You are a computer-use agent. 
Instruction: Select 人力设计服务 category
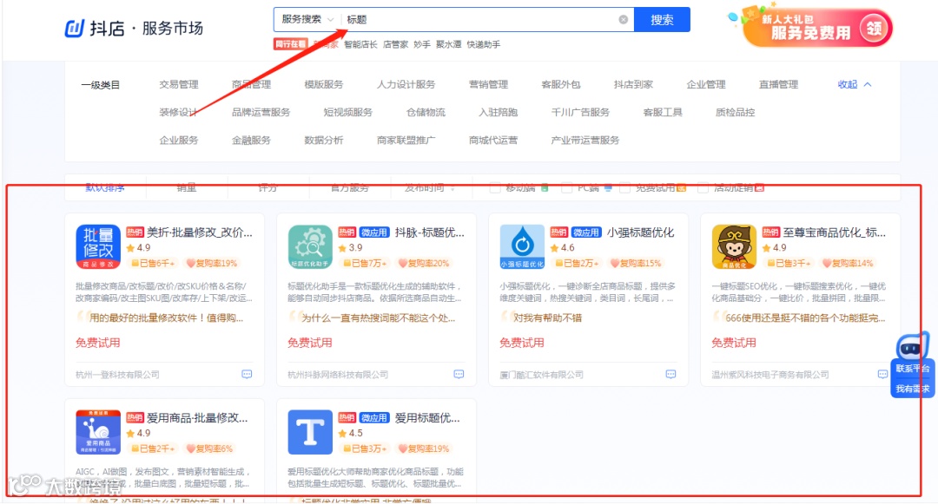pyautogui.click(x=406, y=84)
